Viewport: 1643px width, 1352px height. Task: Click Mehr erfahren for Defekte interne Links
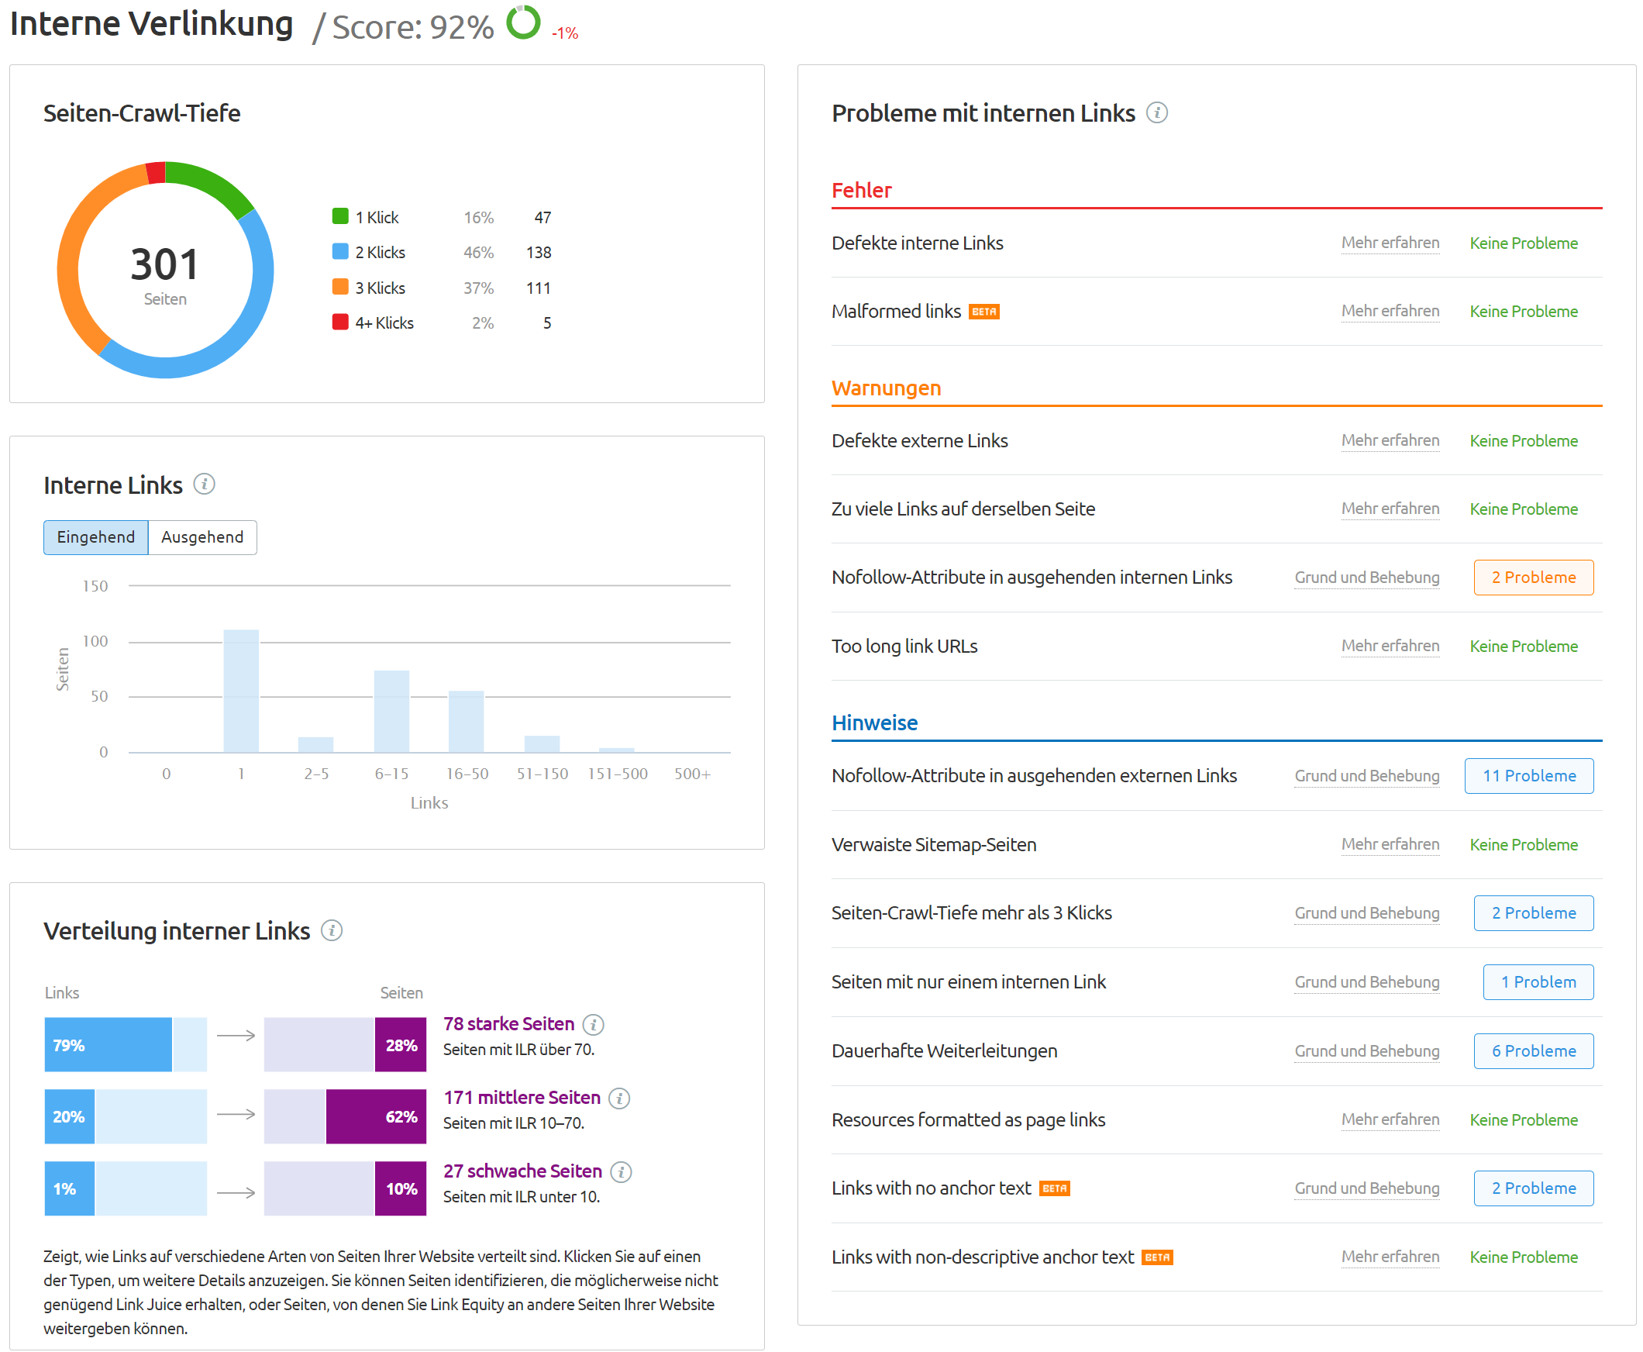[x=1390, y=243]
